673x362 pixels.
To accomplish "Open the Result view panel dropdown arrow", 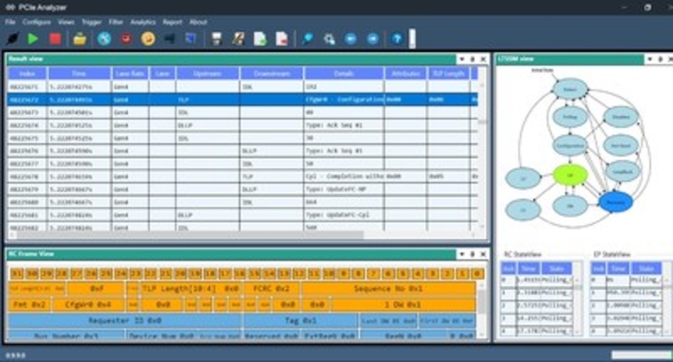I will (x=462, y=59).
